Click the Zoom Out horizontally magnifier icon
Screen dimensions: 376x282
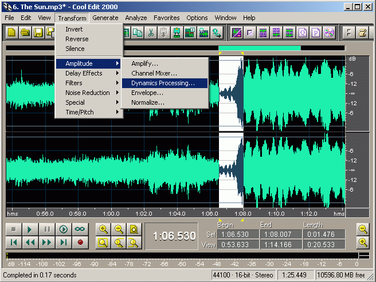[x=119, y=229]
